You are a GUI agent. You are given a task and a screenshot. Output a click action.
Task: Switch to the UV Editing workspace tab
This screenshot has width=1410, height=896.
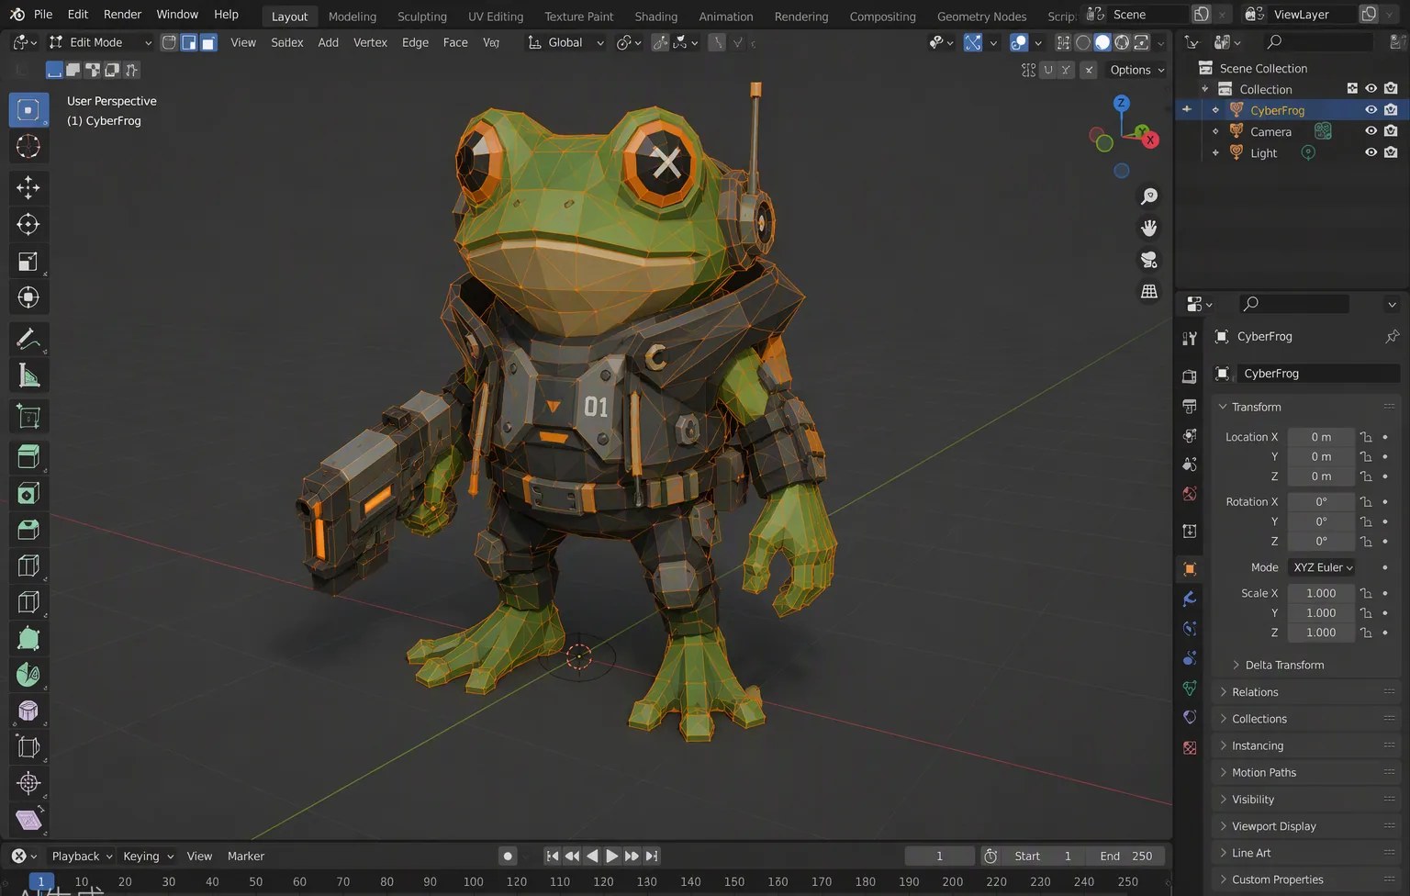pyautogui.click(x=496, y=17)
